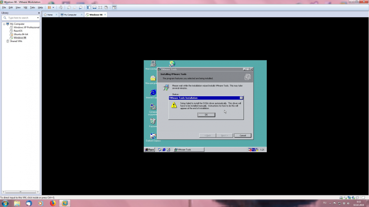369x207 pixels.
Task: Click the Library search field
Action: tap(20, 18)
